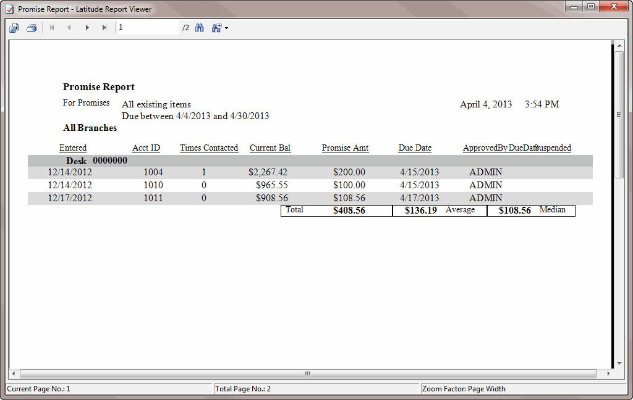Go to the first page
This screenshot has height=400, width=633.
(51, 28)
